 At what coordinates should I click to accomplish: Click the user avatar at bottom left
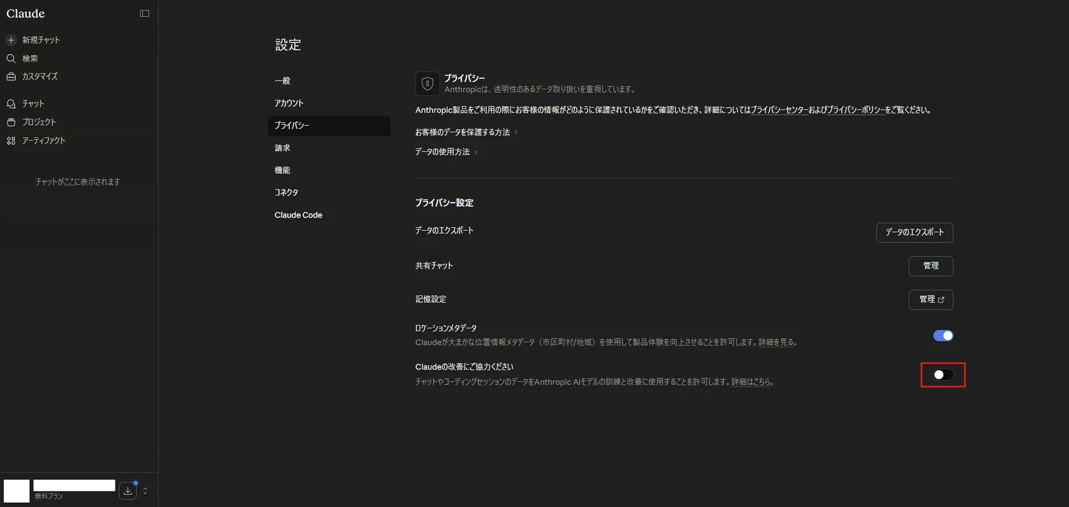pyautogui.click(x=17, y=491)
